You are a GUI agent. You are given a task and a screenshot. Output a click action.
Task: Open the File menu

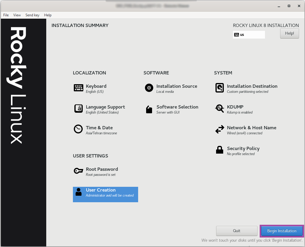tap(6, 15)
